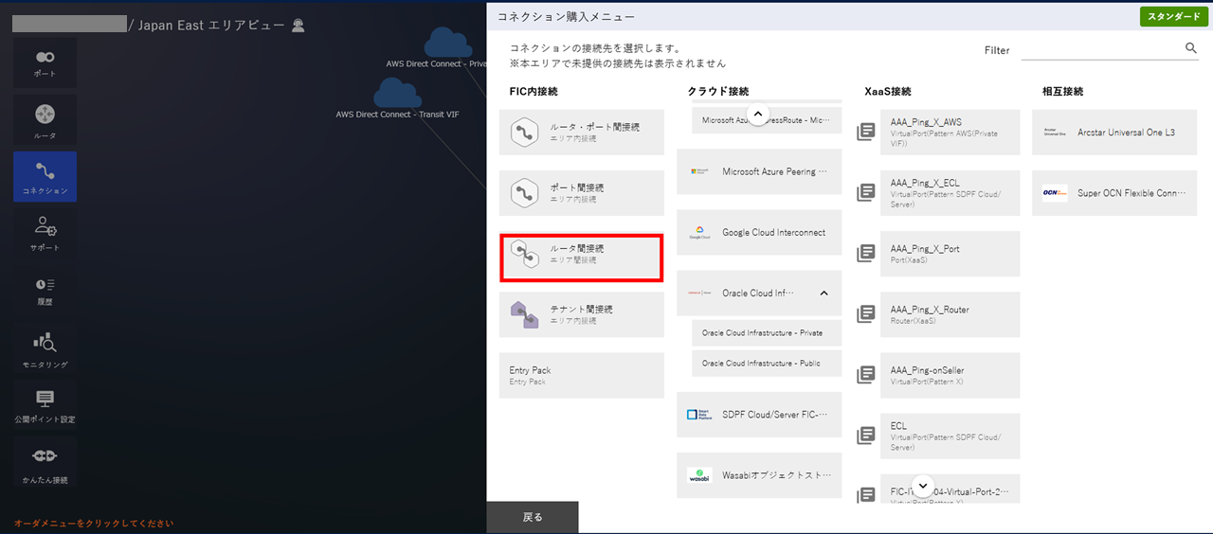Click the list icon beside ECL
The height and width of the screenshot is (534, 1213).
tap(865, 436)
